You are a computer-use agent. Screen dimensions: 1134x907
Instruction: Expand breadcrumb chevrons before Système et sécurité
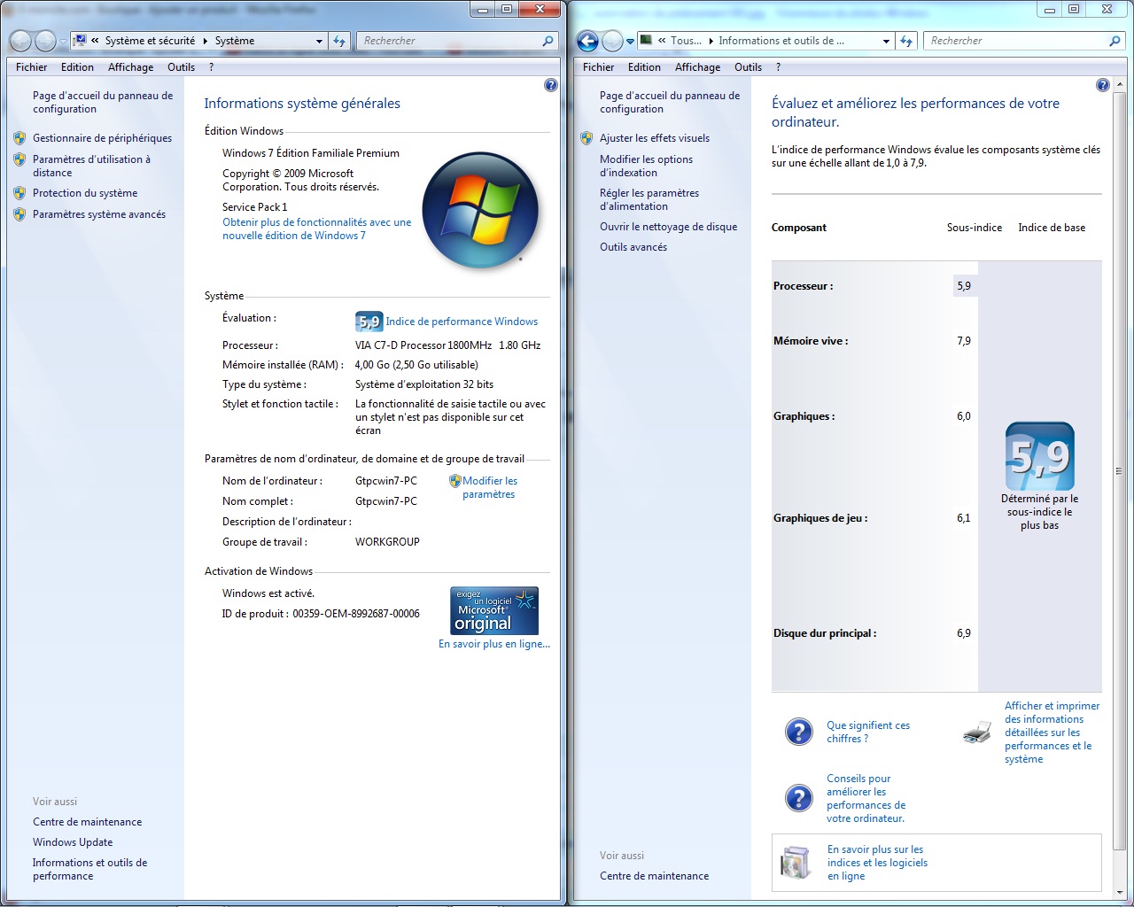pyautogui.click(x=95, y=41)
